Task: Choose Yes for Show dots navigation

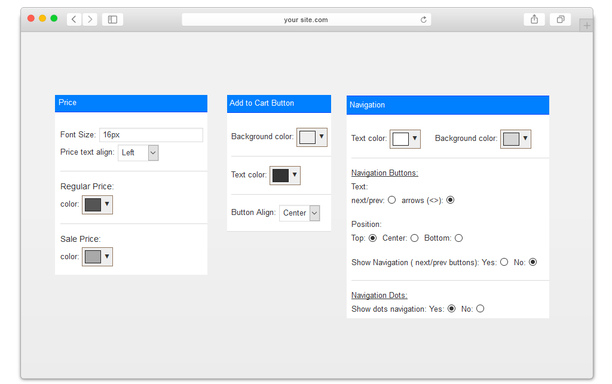Action: (452, 309)
